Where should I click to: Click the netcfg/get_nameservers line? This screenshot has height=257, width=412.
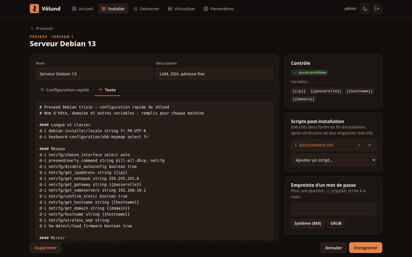93,190
